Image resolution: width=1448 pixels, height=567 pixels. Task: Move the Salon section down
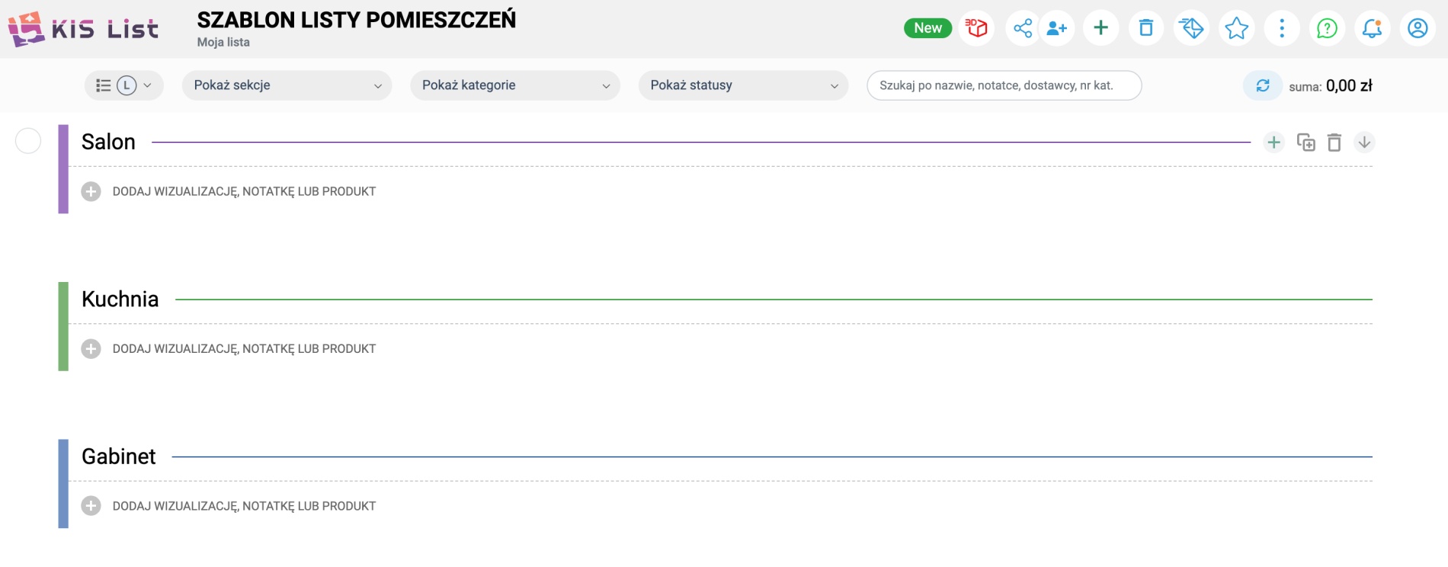[1364, 143]
